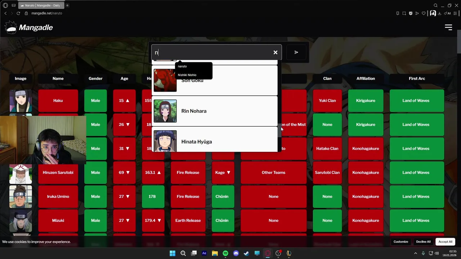Open Discord from the taskbar
The image size is (461, 259).
pyautogui.click(x=236, y=253)
